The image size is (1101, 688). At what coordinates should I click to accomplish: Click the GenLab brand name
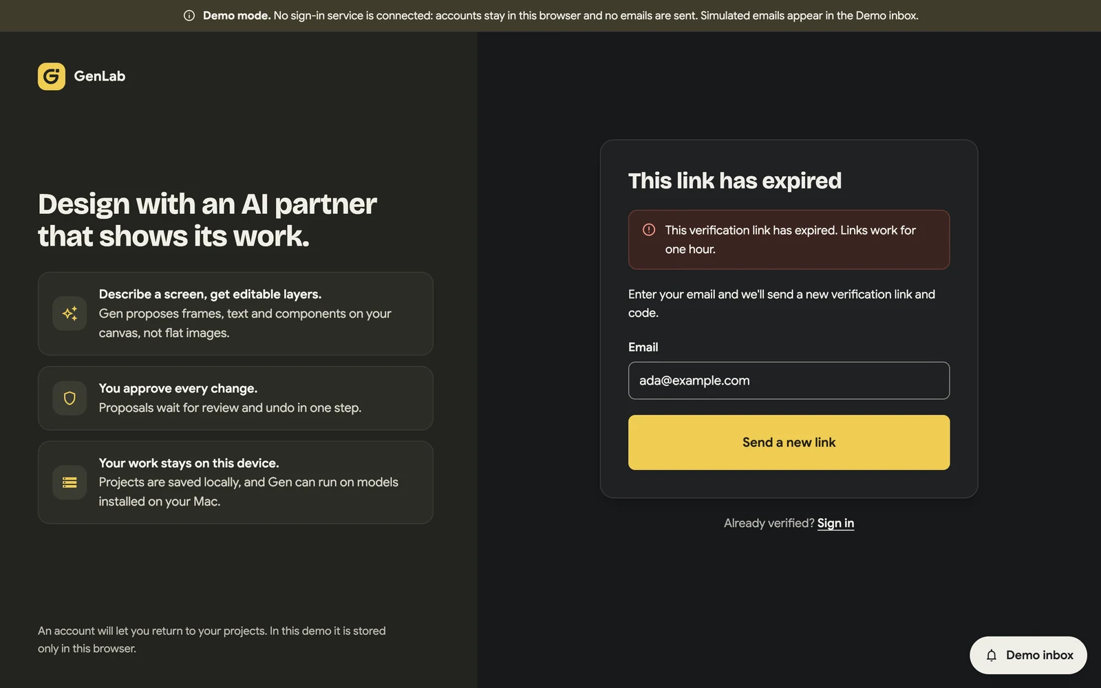point(100,76)
